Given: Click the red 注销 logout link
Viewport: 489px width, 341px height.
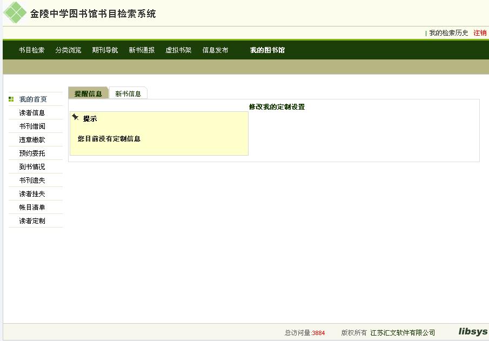Looking at the screenshot, I should pyautogui.click(x=480, y=33).
